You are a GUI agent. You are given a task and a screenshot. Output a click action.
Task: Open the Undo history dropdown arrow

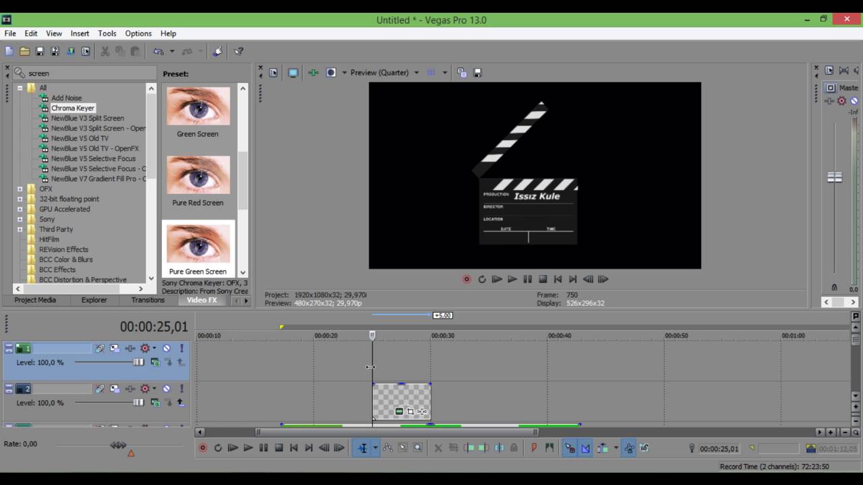(172, 51)
